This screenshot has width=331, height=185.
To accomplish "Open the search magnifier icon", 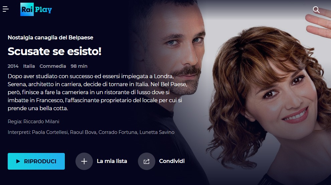I will (316, 10).
